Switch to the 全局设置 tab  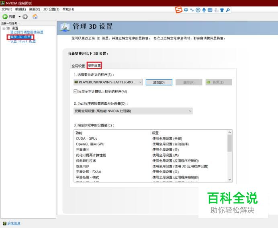point(78,66)
